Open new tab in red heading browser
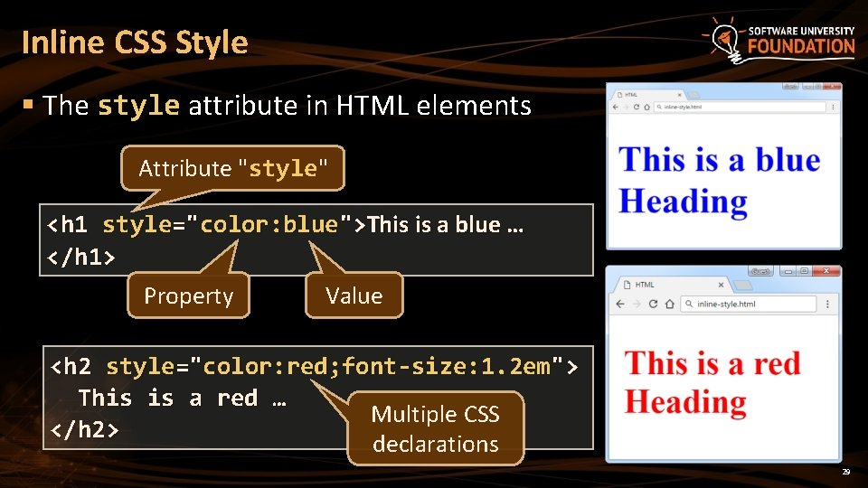Viewport: 868px width, 488px height. [742, 285]
